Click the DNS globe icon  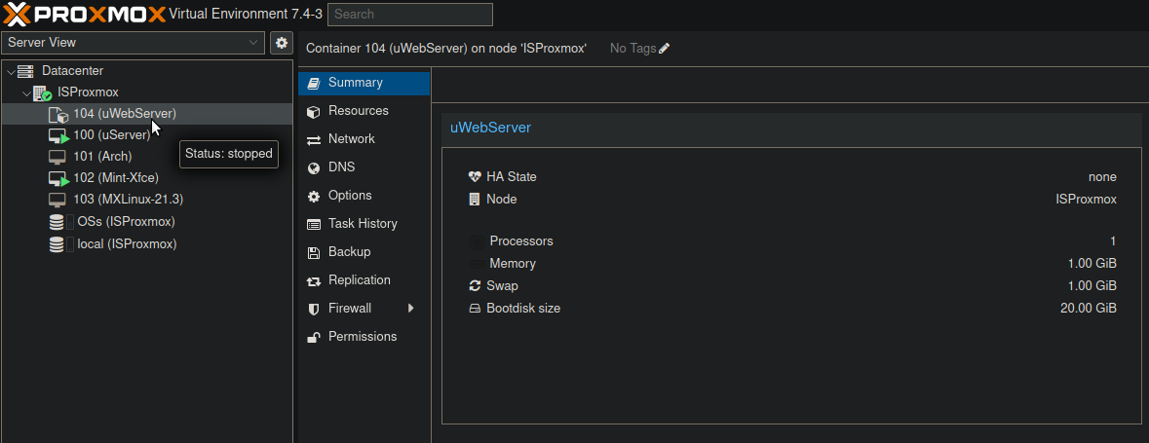[x=314, y=167]
